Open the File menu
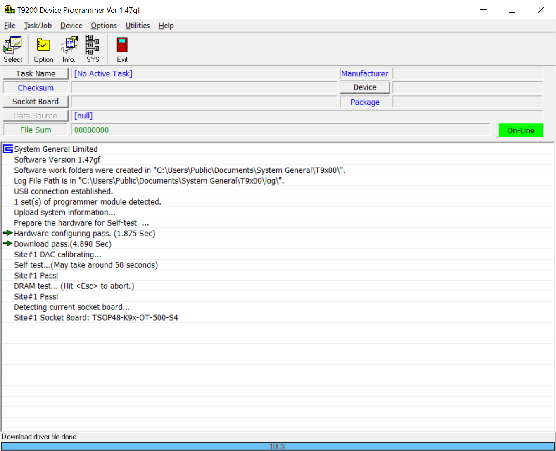556x451 pixels. coord(10,26)
